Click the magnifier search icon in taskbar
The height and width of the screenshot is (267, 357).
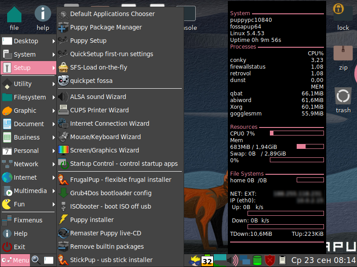(x=36, y=260)
